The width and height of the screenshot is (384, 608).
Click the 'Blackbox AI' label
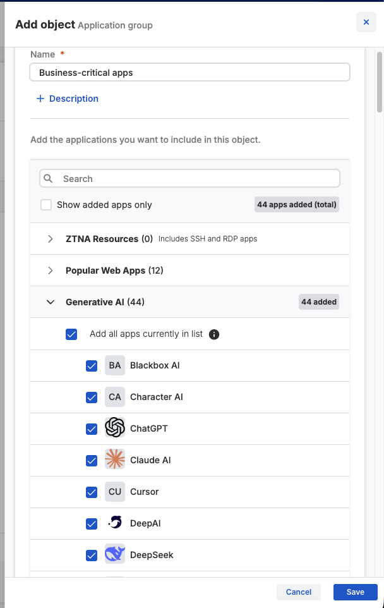155,365
